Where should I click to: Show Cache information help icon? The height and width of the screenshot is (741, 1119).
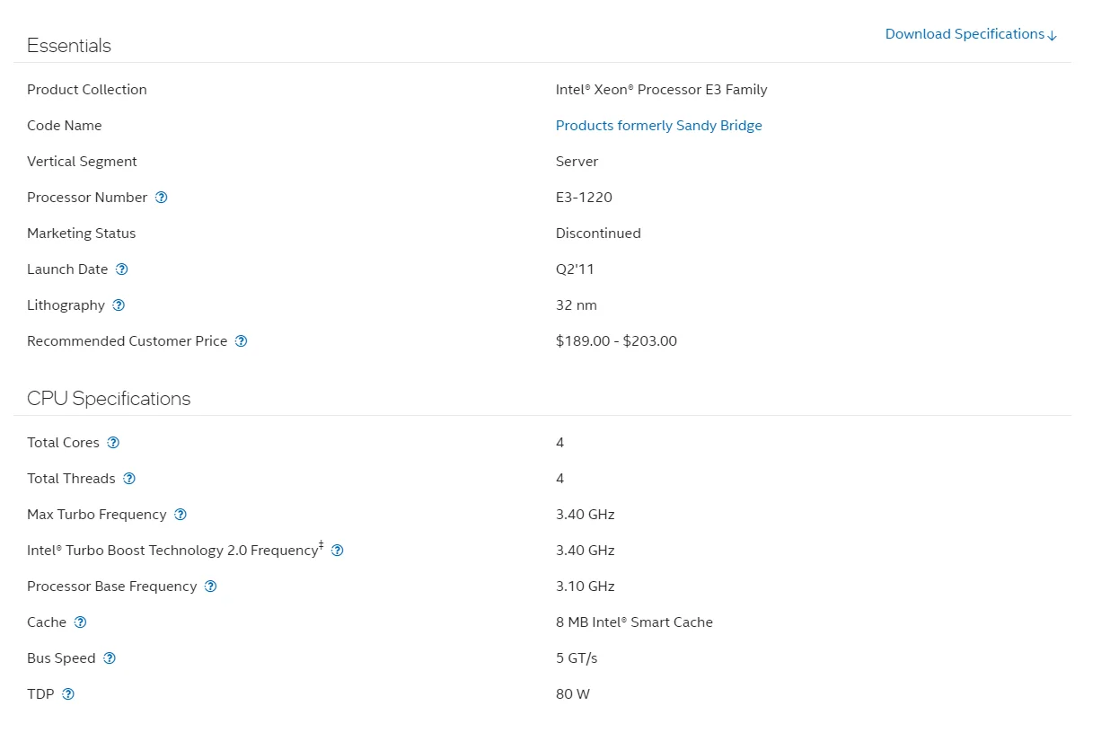pyautogui.click(x=80, y=622)
